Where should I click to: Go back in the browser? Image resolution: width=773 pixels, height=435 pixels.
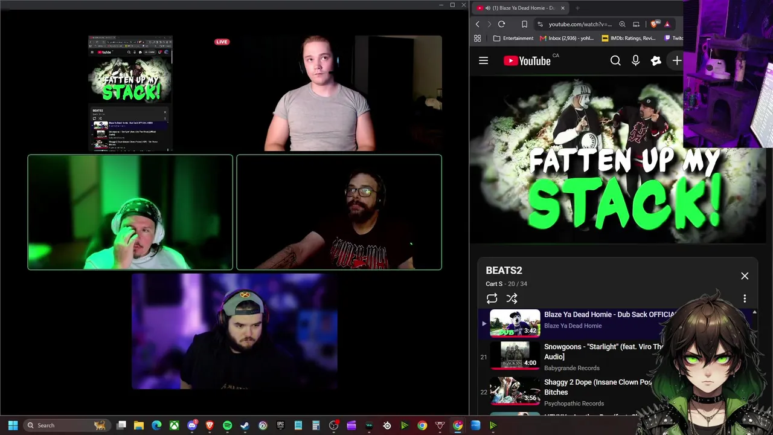click(x=477, y=24)
